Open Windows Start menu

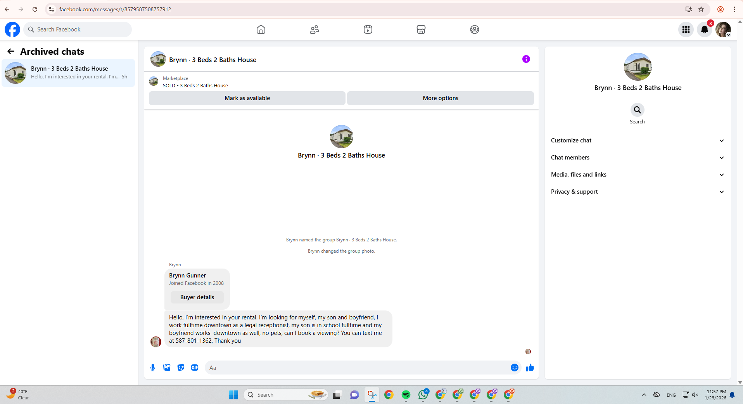coord(234,395)
